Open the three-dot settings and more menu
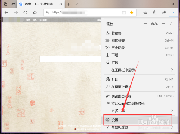The width and height of the screenshot is (180, 134). pos(174,13)
